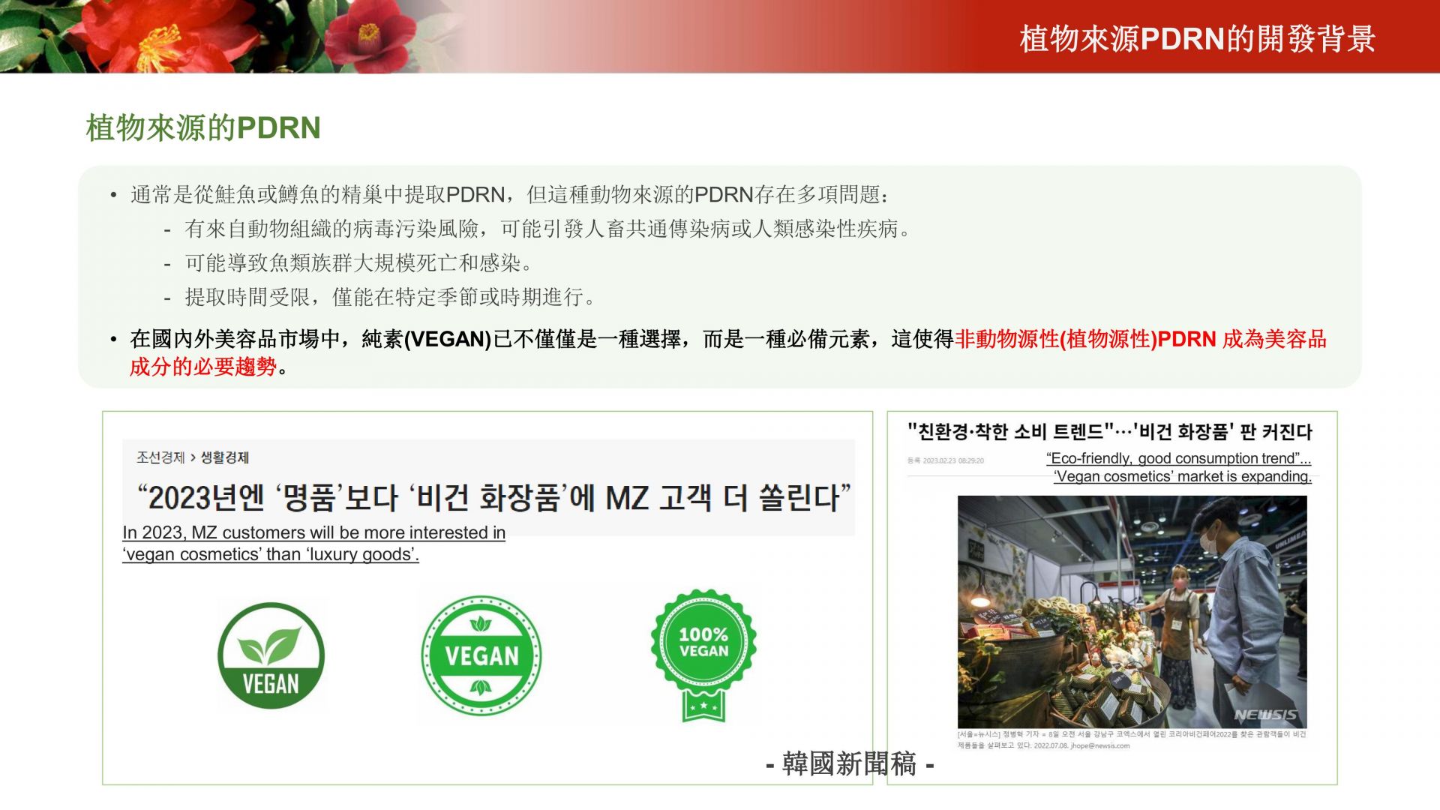Click the round leaf VEGAN badge icon
Viewport: 1440px width, 810px height.
click(x=271, y=655)
